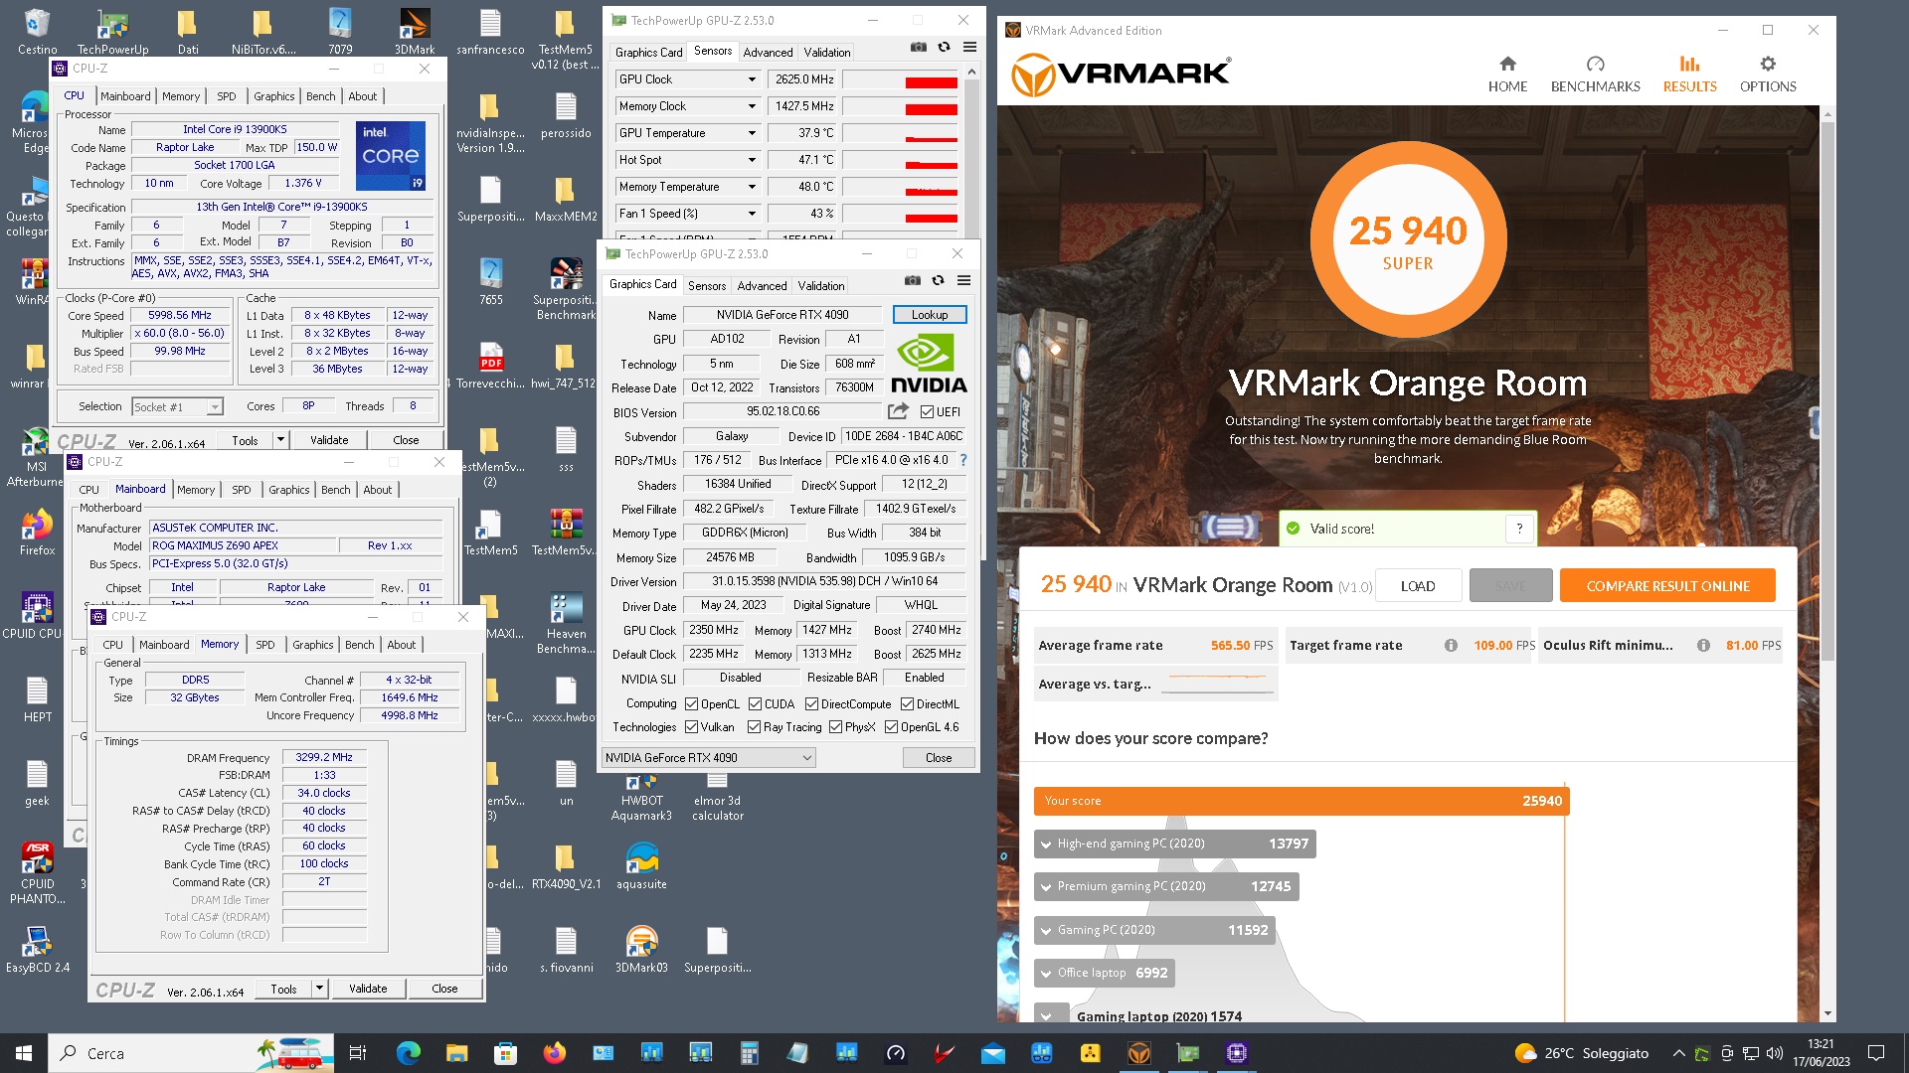Image resolution: width=1909 pixels, height=1073 pixels.
Task: Click COMPARE RESULT ONLINE button
Action: tap(1667, 586)
